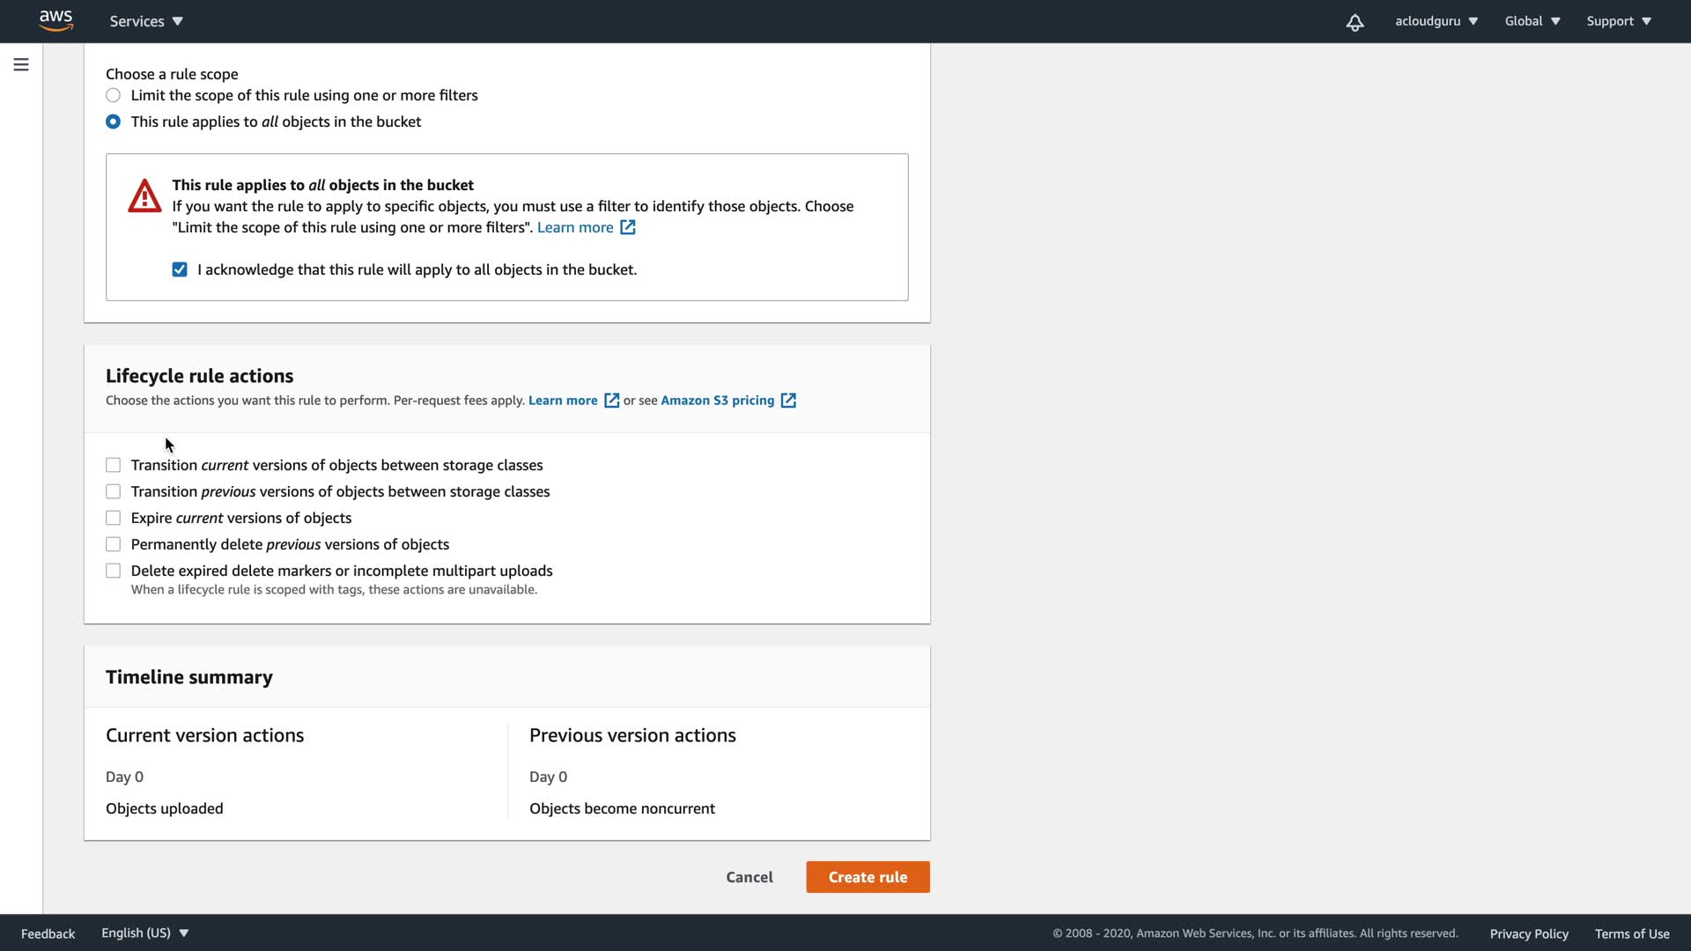Open the Global region dropdown
The height and width of the screenshot is (951, 1691).
tap(1532, 21)
